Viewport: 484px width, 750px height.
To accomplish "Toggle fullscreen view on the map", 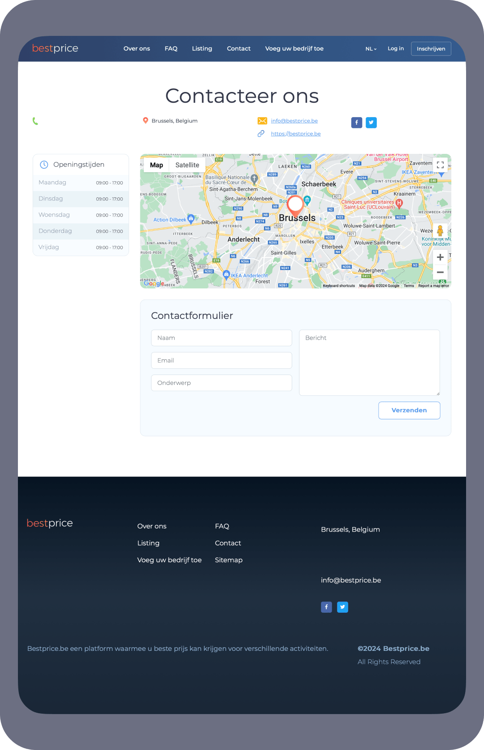I will 440,165.
